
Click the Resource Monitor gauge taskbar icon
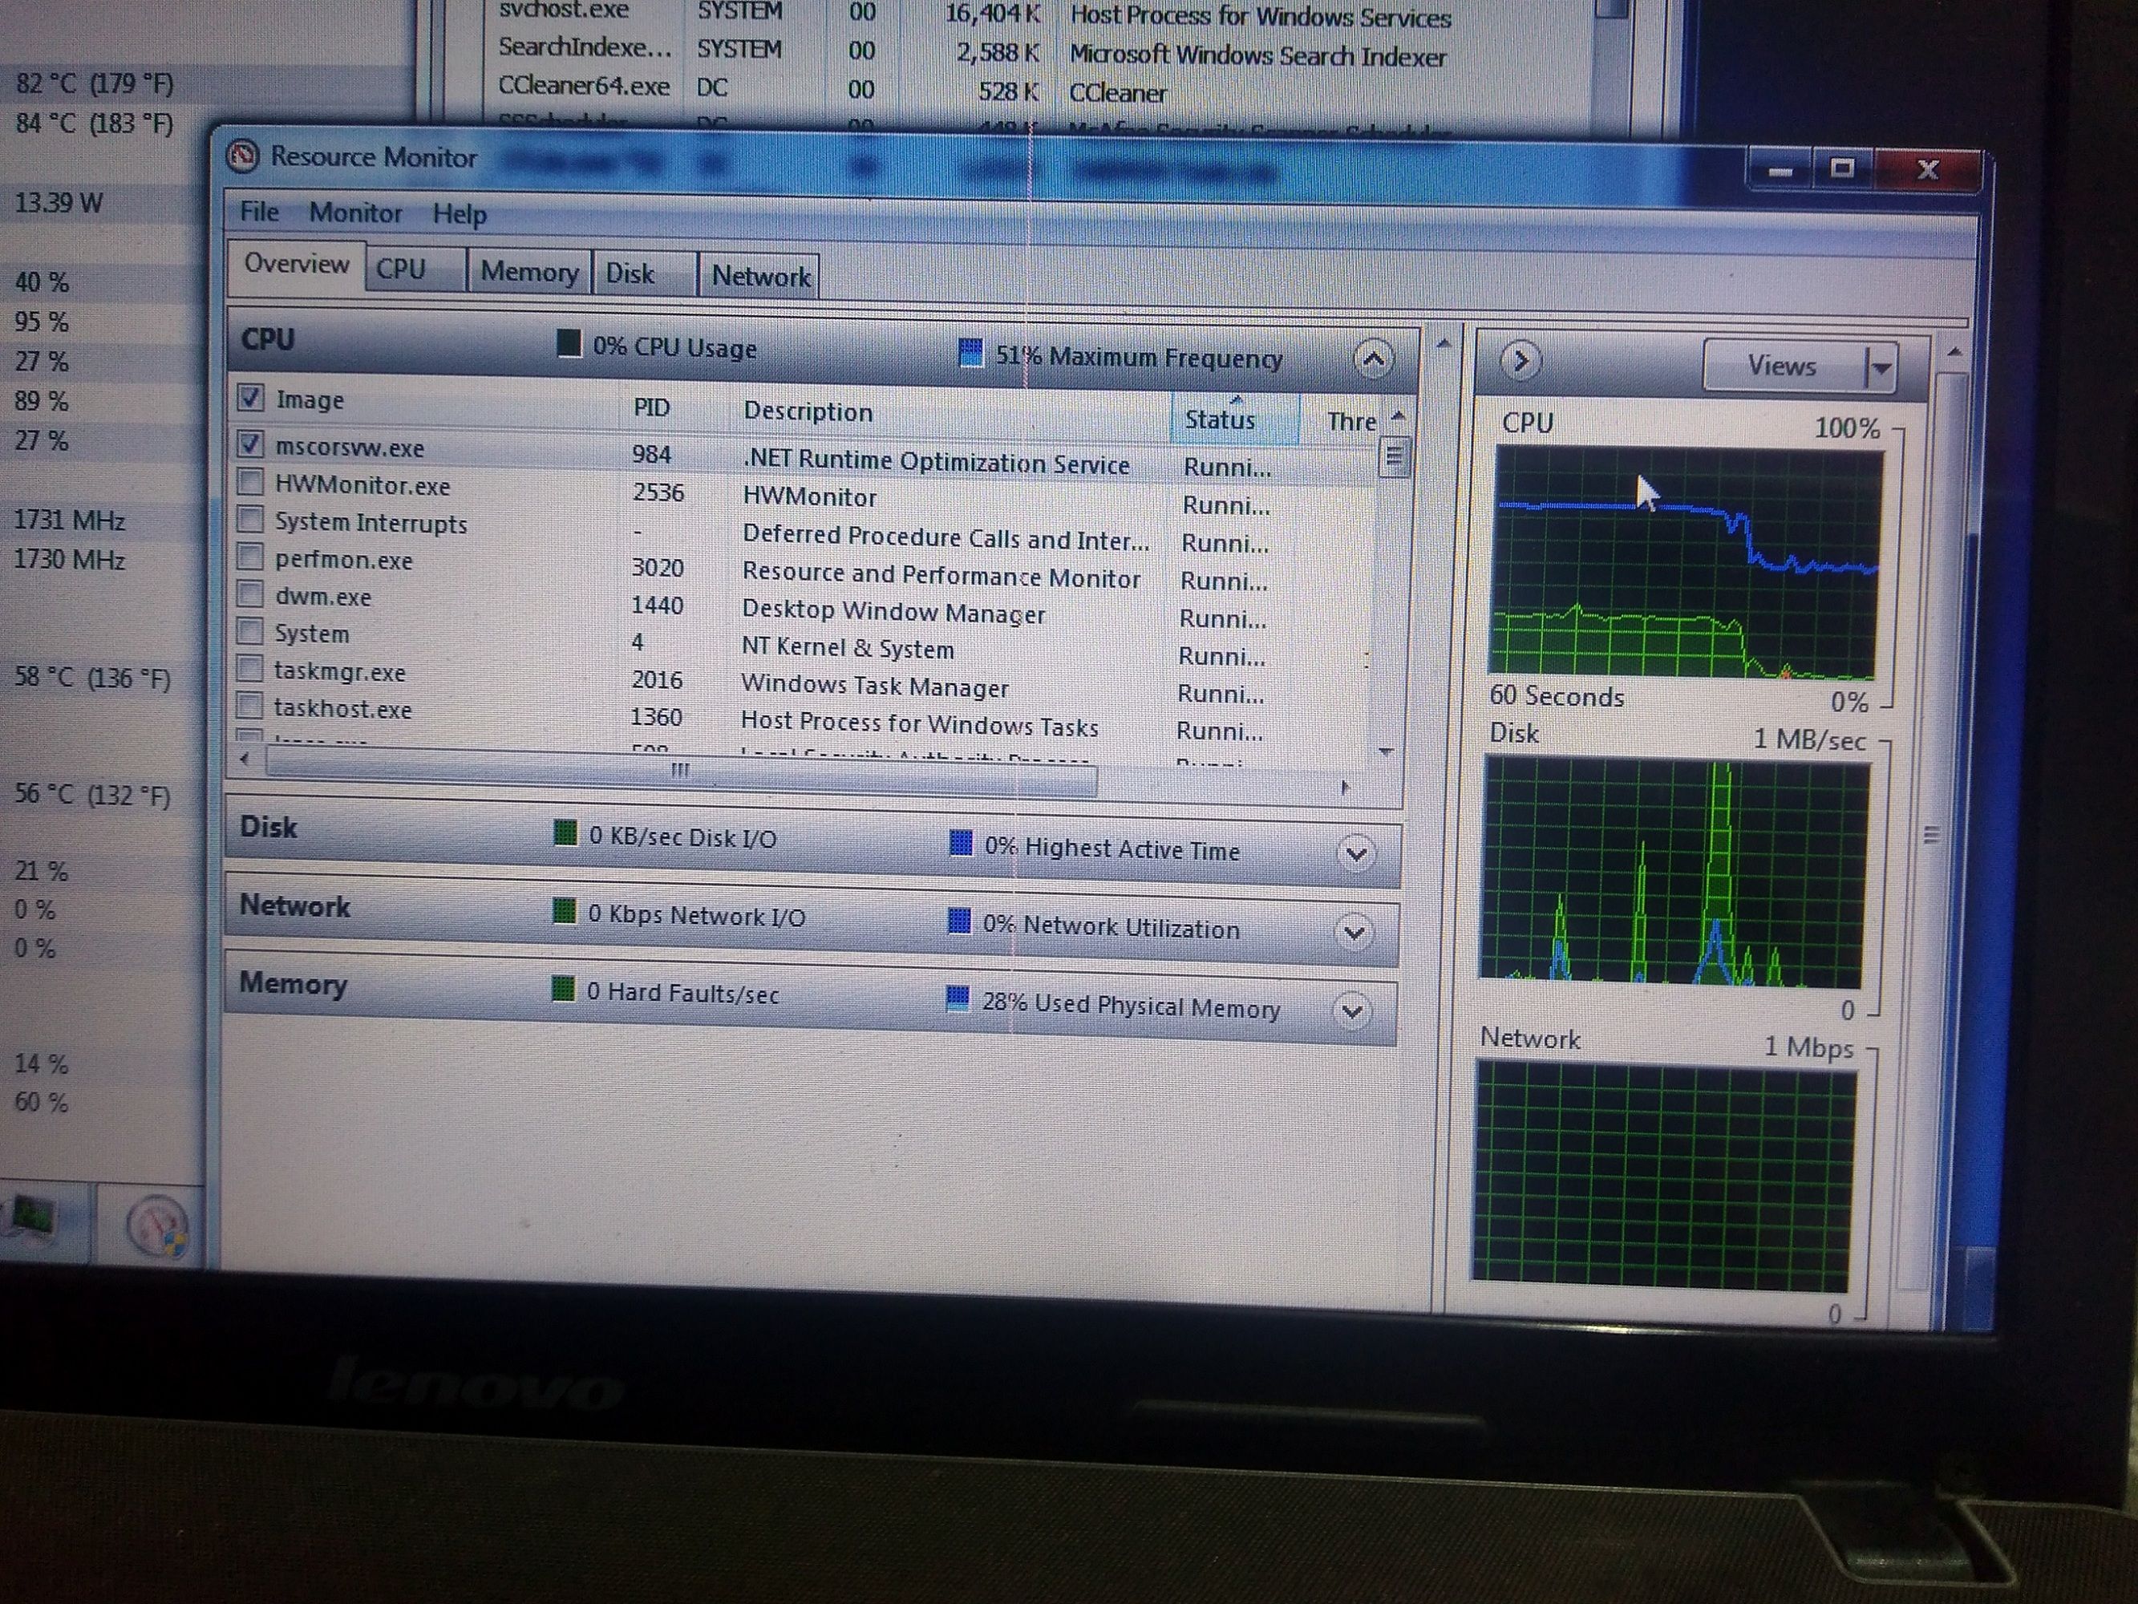point(157,1226)
